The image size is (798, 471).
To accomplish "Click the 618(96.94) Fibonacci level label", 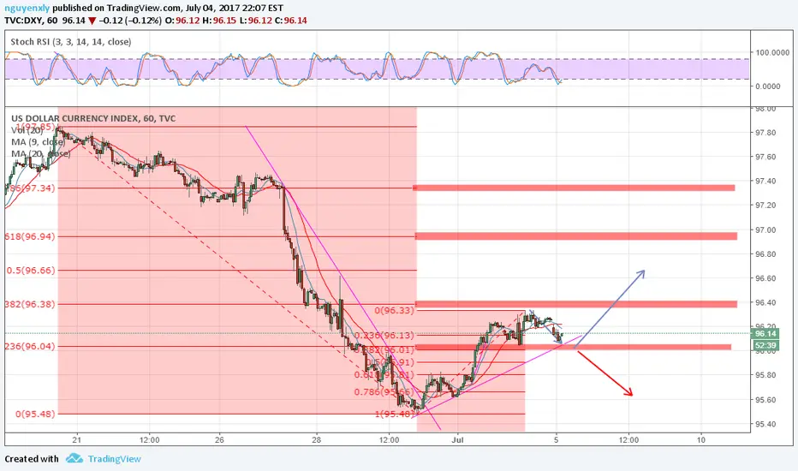I will (30, 236).
